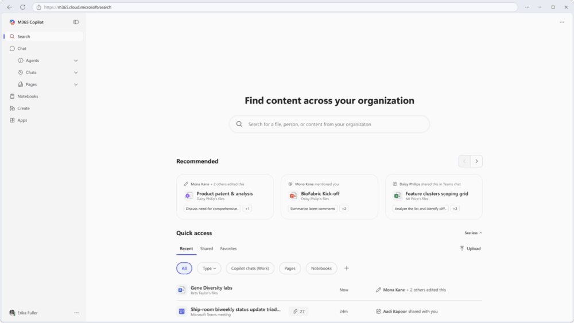Image resolution: width=574 pixels, height=323 pixels.
Task: Click the M365 Copilot logo icon
Action: pyautogui.click(x=12, y=22)
